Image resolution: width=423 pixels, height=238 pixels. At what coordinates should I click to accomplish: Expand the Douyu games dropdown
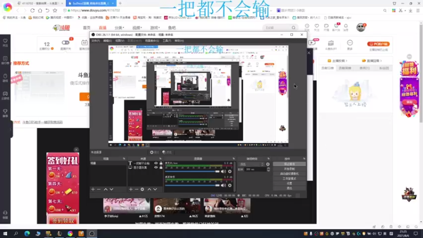(x=155, y=28)
